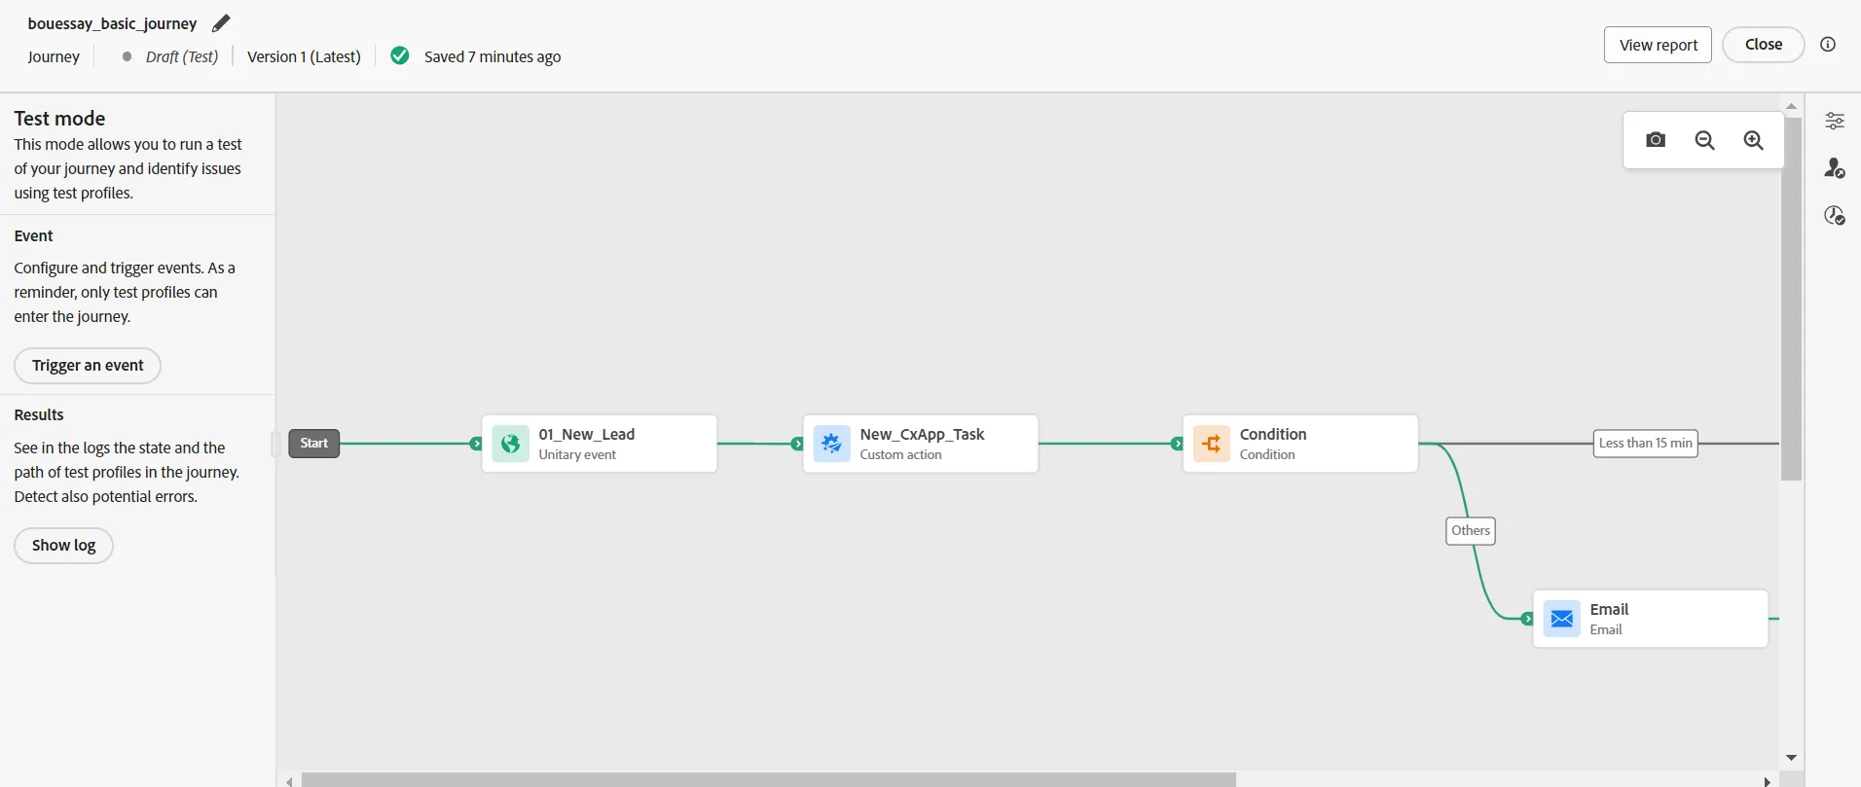Click the green saved checkmark status icon

(x=400, y=55)
